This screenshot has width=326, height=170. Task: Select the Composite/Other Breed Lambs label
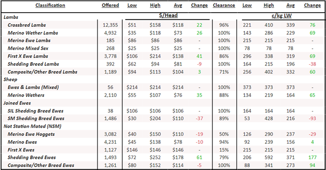43,72
